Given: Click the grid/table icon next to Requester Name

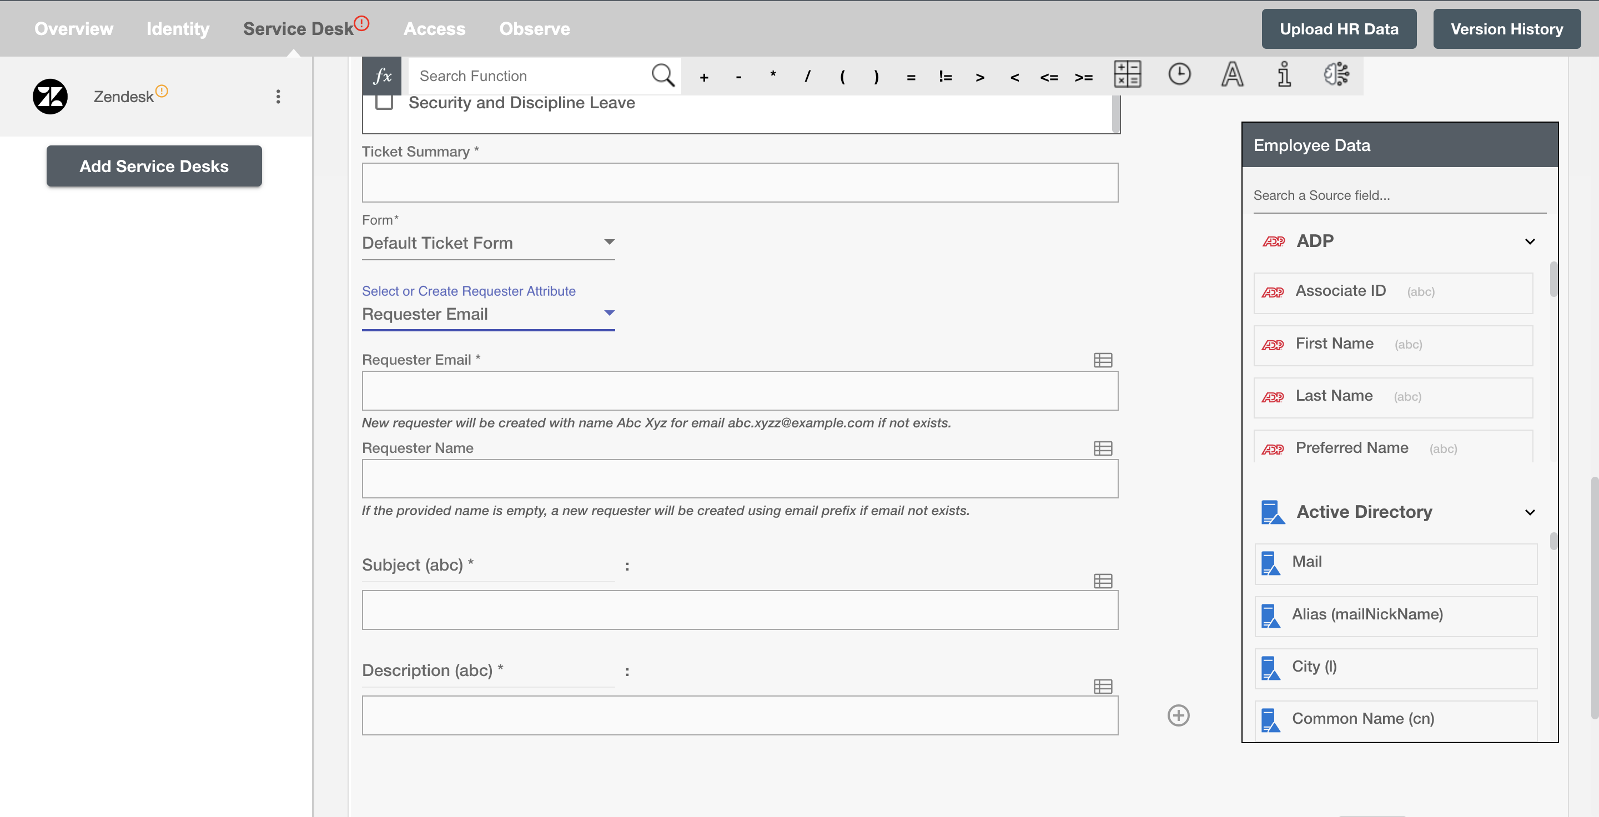Looking at the screenshot, I should (1103, 448).
